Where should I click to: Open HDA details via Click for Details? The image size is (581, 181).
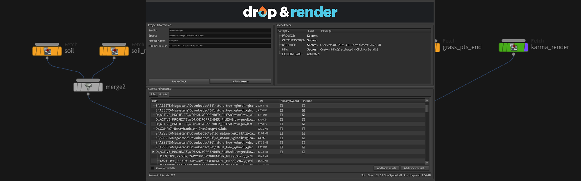(x=366, y=49)
